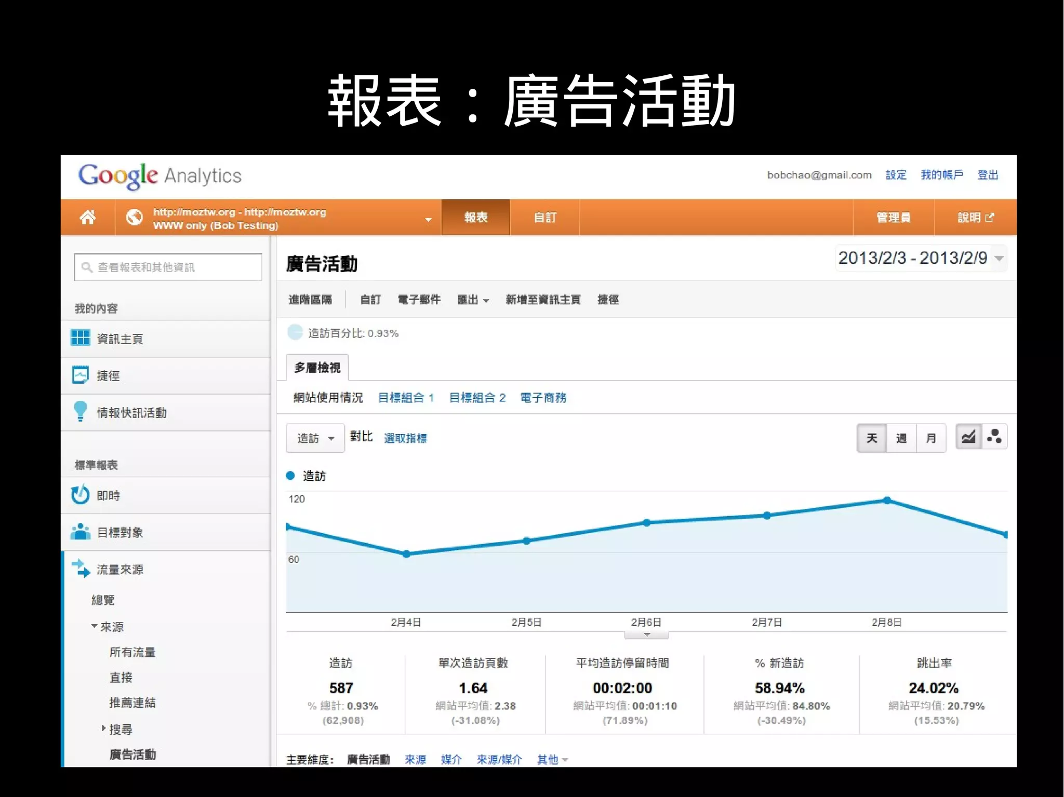Click the 目標對象 audience people icon
Image resolution: width=1064 pixels, height=797 pixels.
coord(80,532)
